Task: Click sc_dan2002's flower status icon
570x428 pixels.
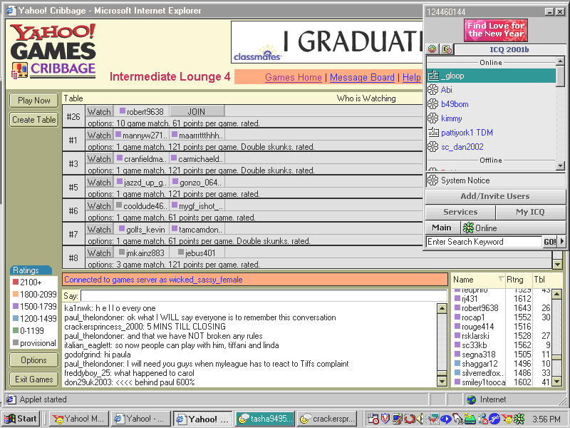Action: coord(433,147)
